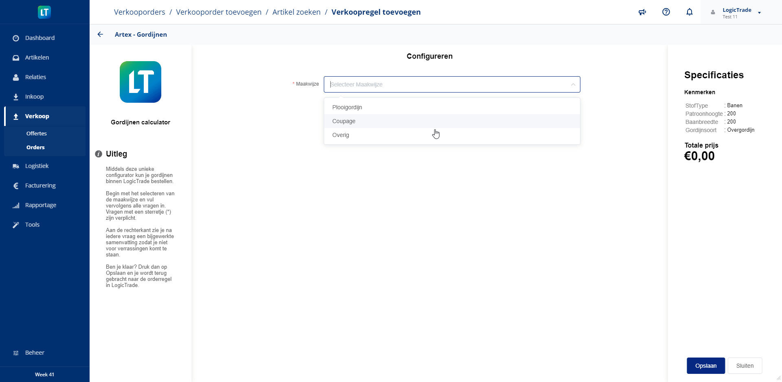Pick Overig from the Maakwijze options

point(340,135)
